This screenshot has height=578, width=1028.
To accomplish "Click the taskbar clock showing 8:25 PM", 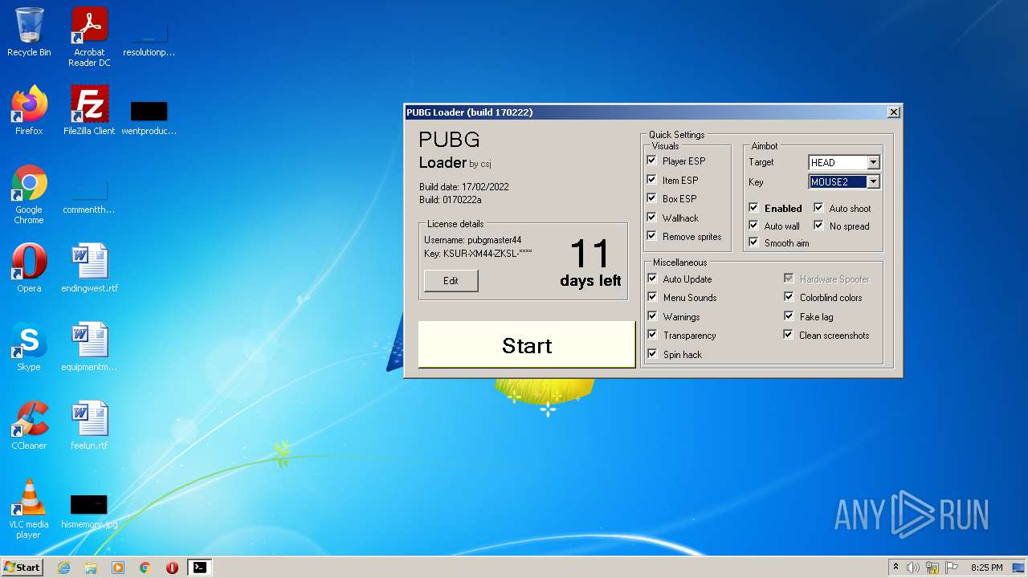I will pyautogui.click(x=986, y=568).
